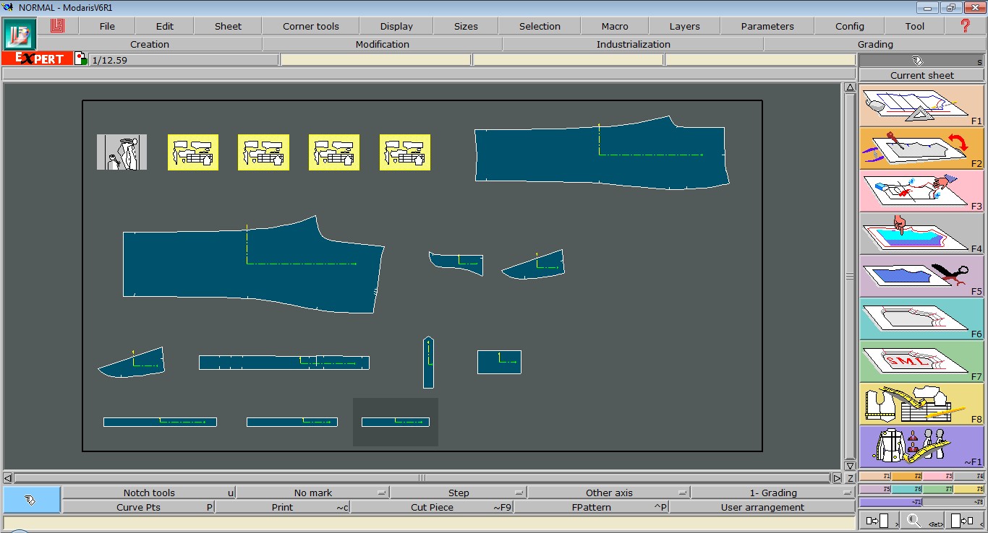Image resolution: width=988 pixels, height=533 pixels.
Task: Click the teal F6 color shortcut strip
Action: 906,489
